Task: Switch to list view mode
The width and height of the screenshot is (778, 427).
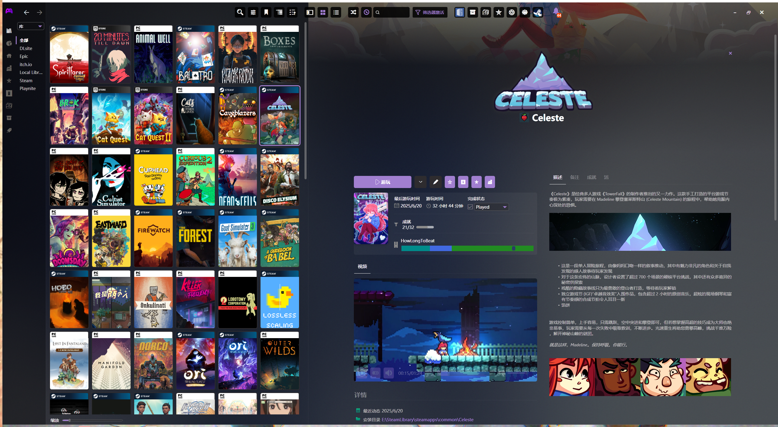Action: 336,12
